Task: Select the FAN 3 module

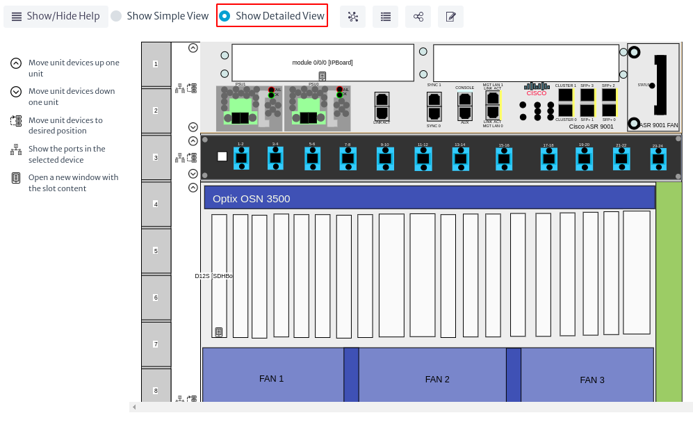Action: coord(587,375)
